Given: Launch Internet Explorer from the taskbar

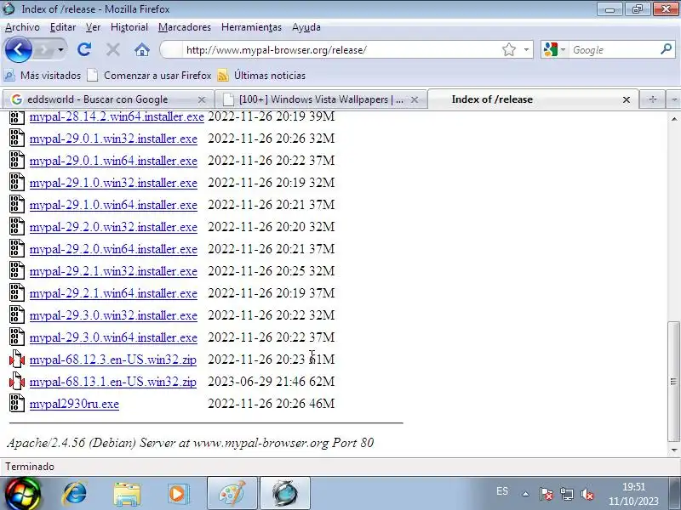Looking at the screenshot, I should (x=75, y=494).
